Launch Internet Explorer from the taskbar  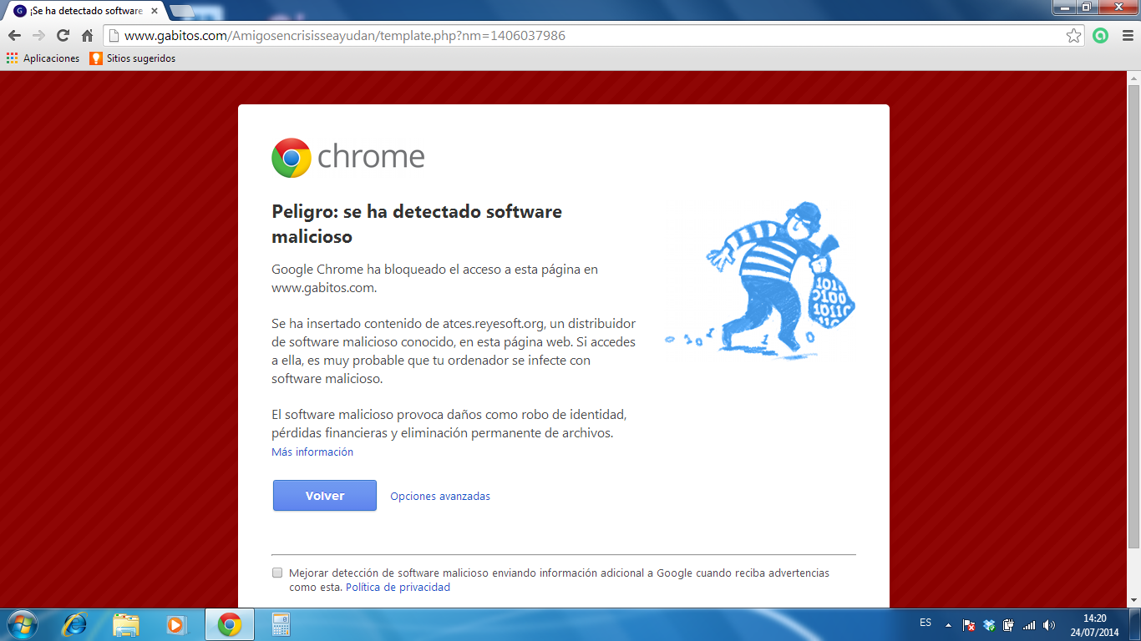(75, 624)
